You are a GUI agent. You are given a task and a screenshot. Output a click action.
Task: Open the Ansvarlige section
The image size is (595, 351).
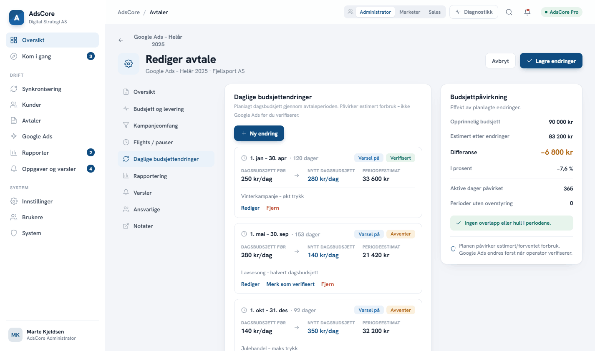pyautogui.click(x=166, y=209)
